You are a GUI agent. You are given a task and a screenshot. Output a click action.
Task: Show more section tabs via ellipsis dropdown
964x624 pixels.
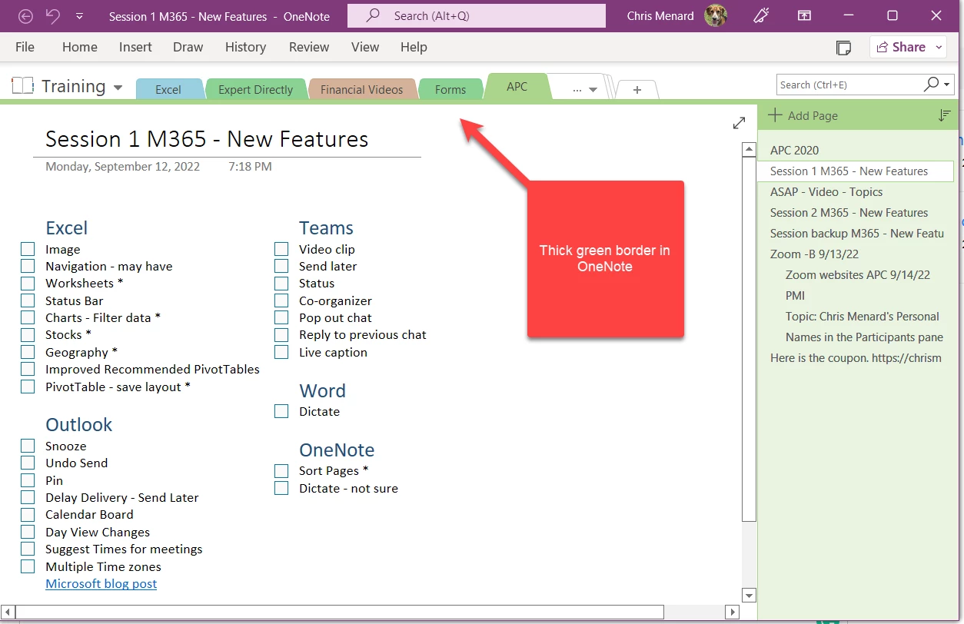pos(584,89)
